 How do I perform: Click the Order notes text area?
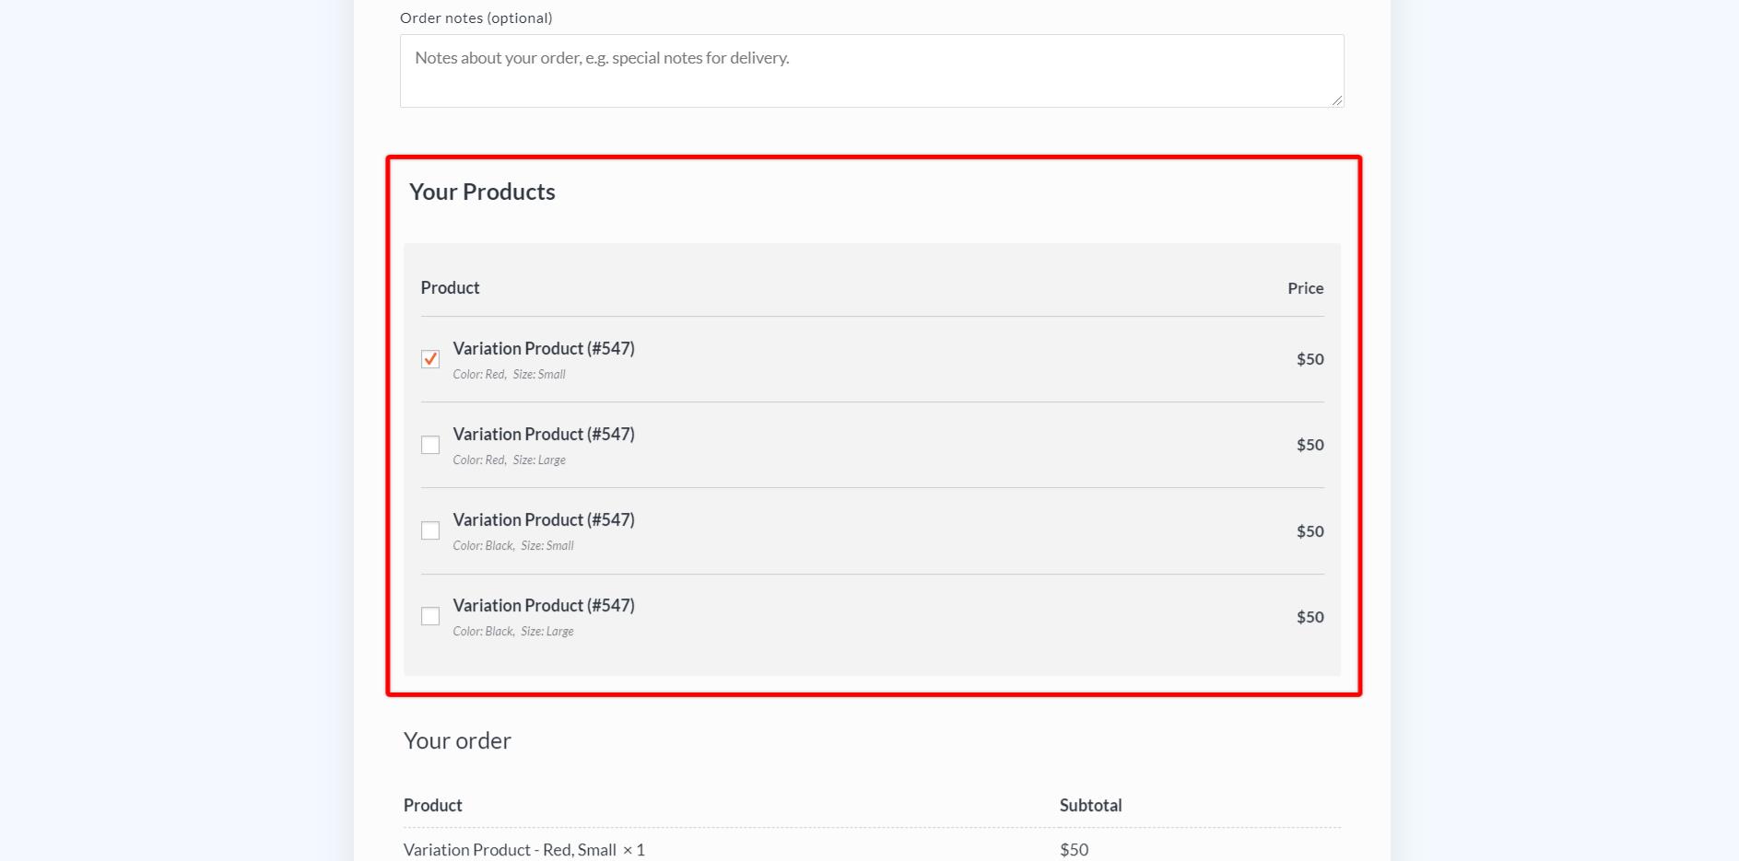[x=871, y=71]
